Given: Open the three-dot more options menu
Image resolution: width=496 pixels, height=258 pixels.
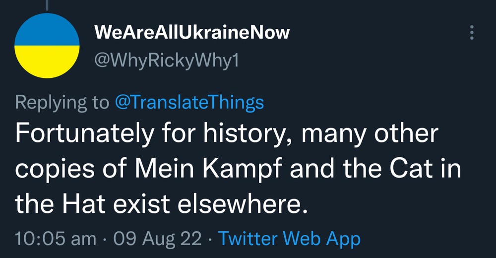Looking at the screenshot, I should pos(472,33).
